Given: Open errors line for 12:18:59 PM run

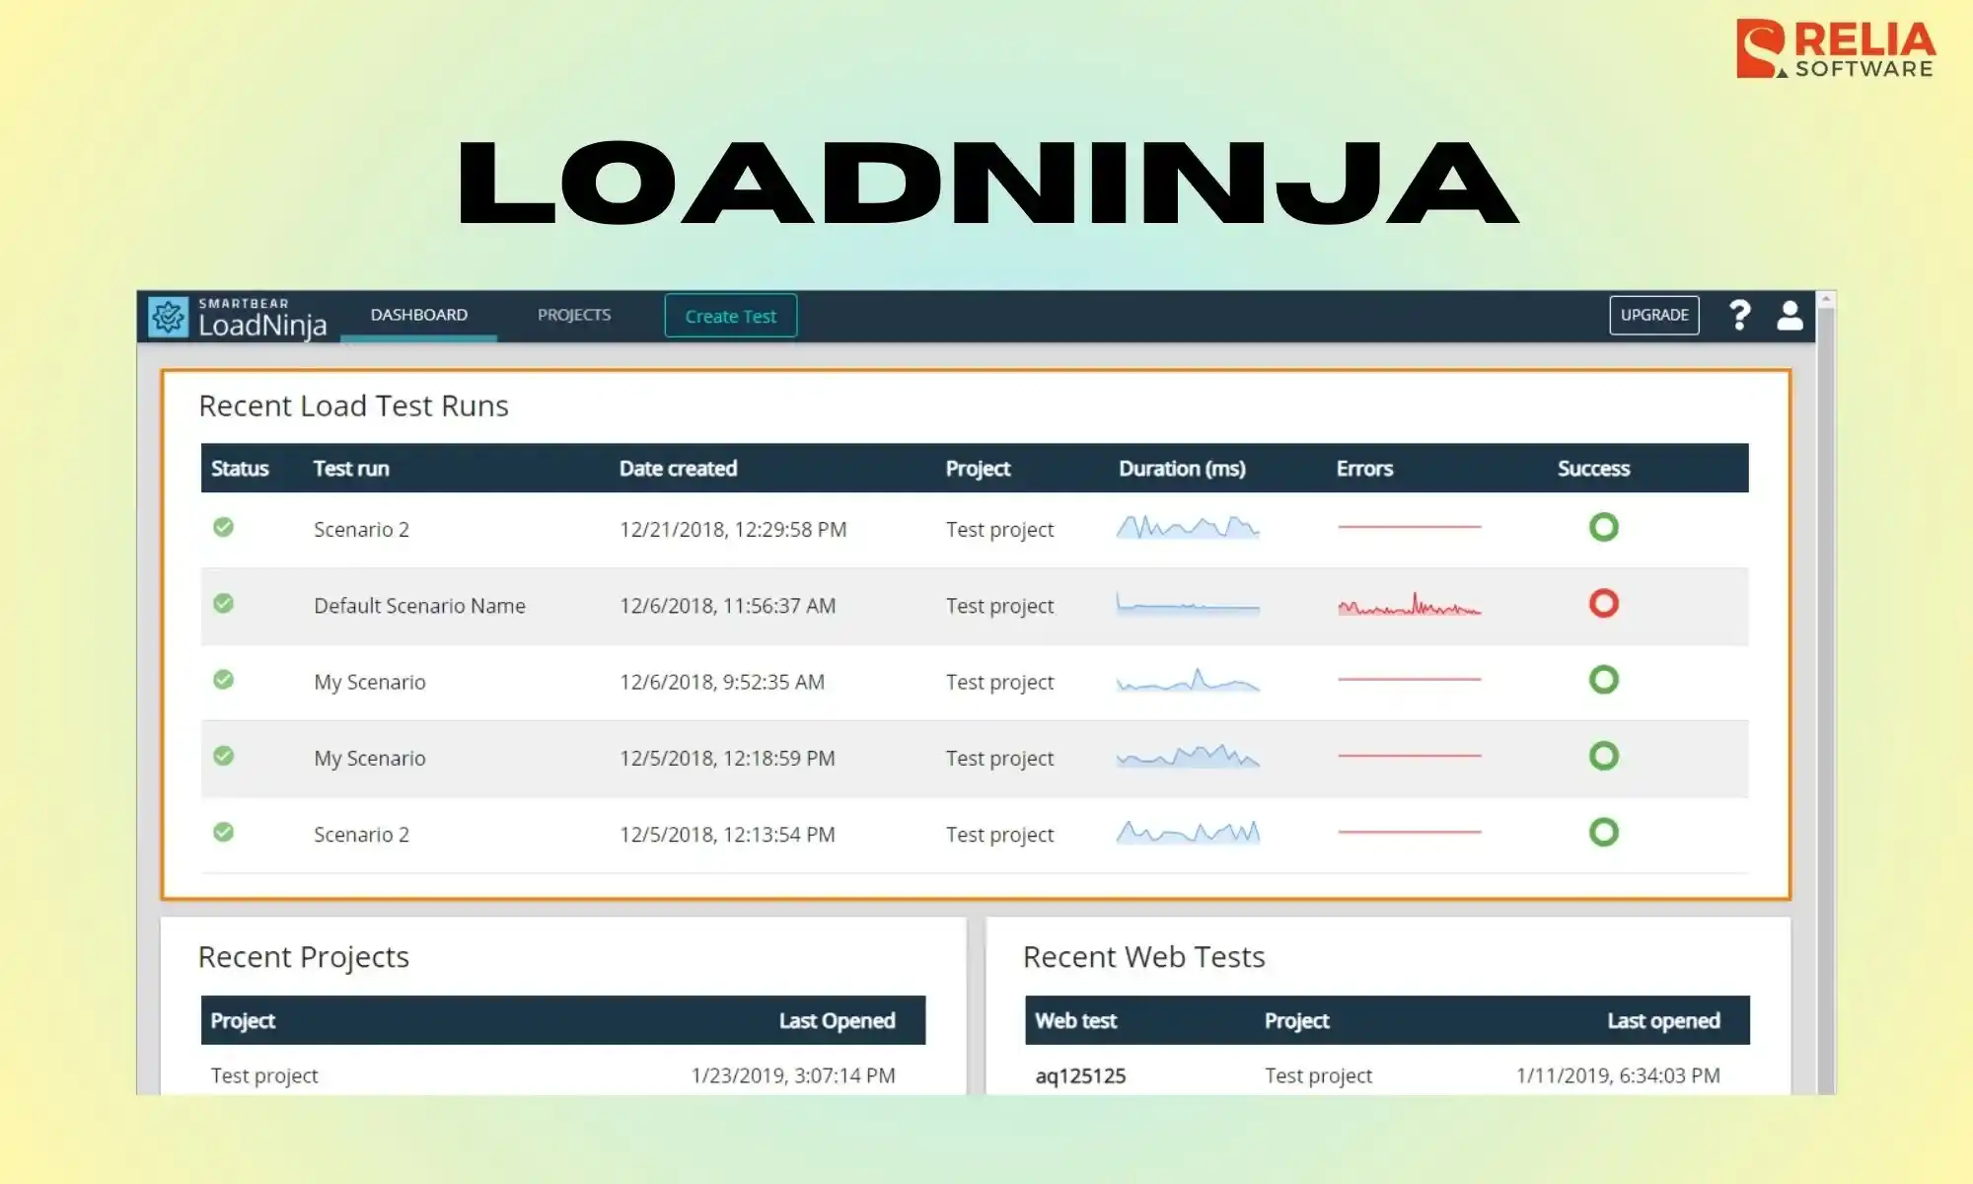Looking at the screenshot, I should [x=1410, y=756].
